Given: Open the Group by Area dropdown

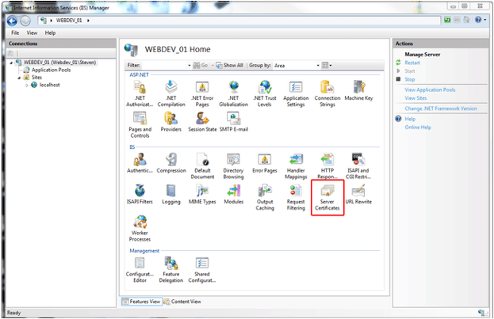Looking at the screenshot, I should pyautogui.click(x=318, y=66).
